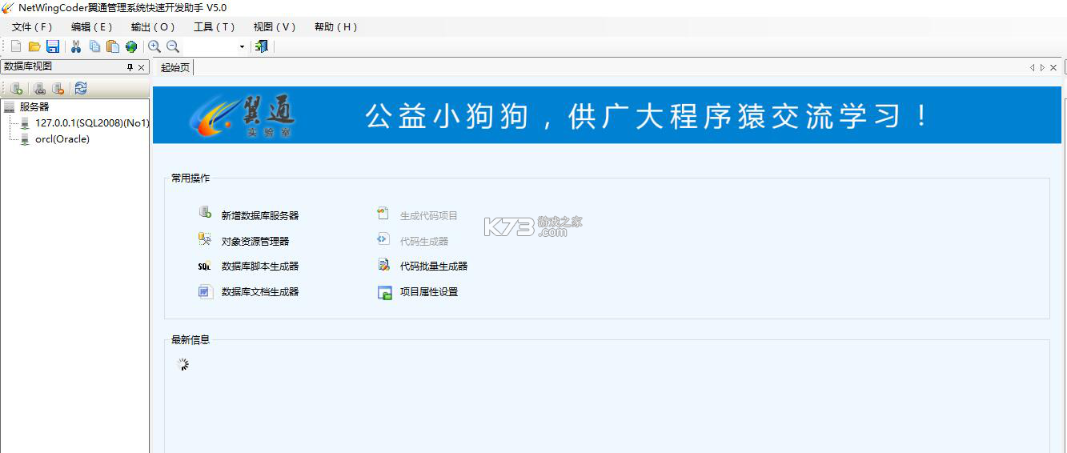Open the 工具(T) menu
Screen dimensions: 1067x453
click(x=215, y=27)
